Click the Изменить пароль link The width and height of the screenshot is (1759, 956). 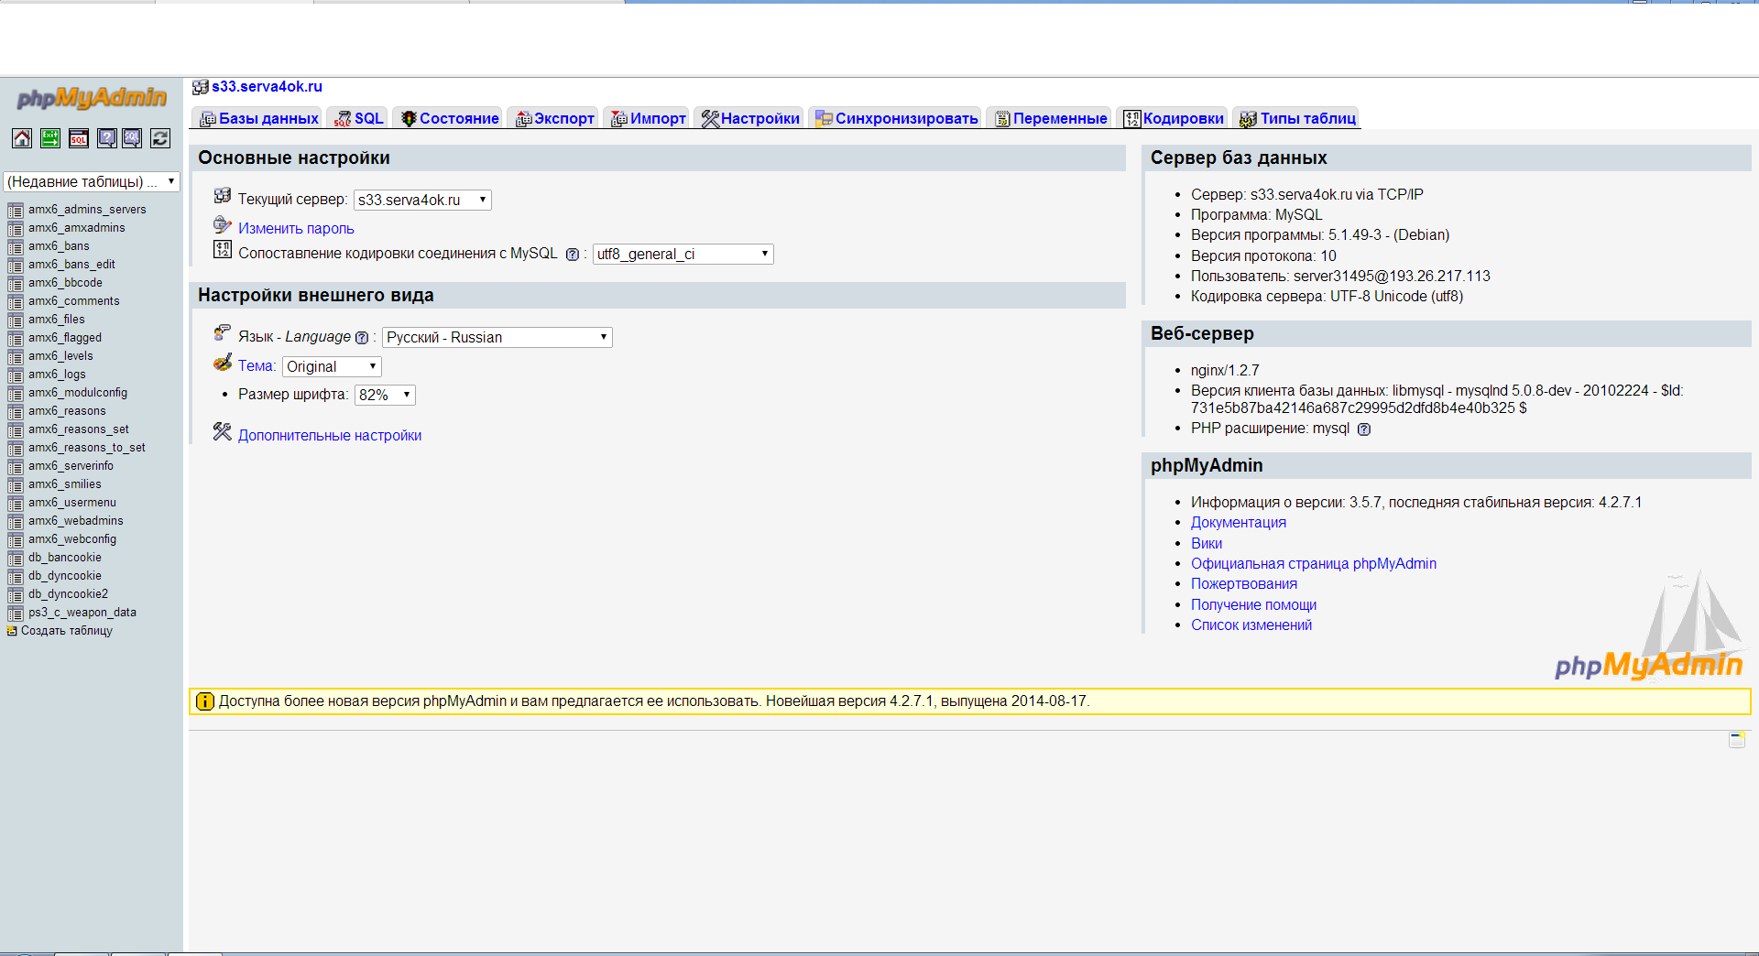tap(296, 228)
